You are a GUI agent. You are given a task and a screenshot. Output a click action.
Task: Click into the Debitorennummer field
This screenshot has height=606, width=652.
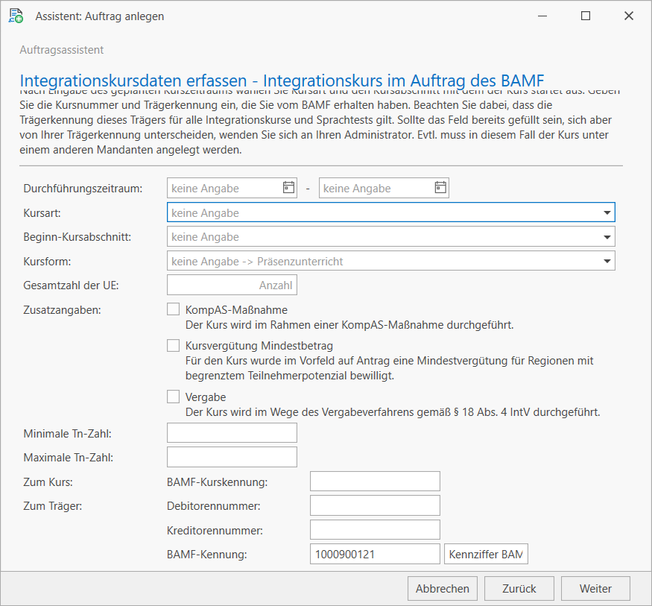tap(375, 505)
